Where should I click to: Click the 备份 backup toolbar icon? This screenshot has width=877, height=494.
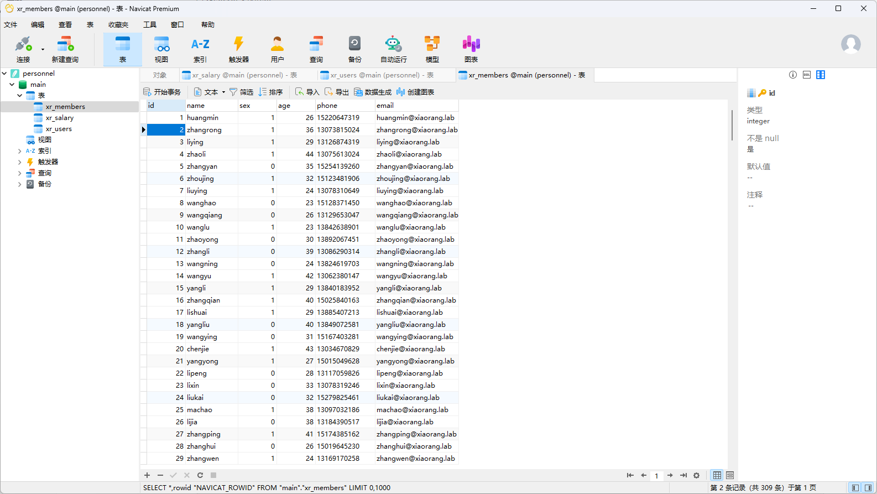354,49
